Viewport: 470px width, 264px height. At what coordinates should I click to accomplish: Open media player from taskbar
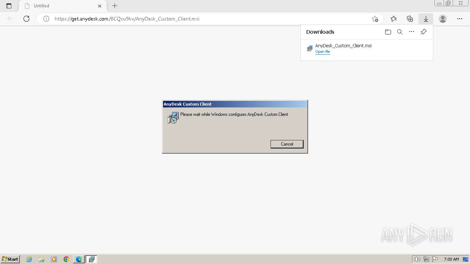(54, 259)
